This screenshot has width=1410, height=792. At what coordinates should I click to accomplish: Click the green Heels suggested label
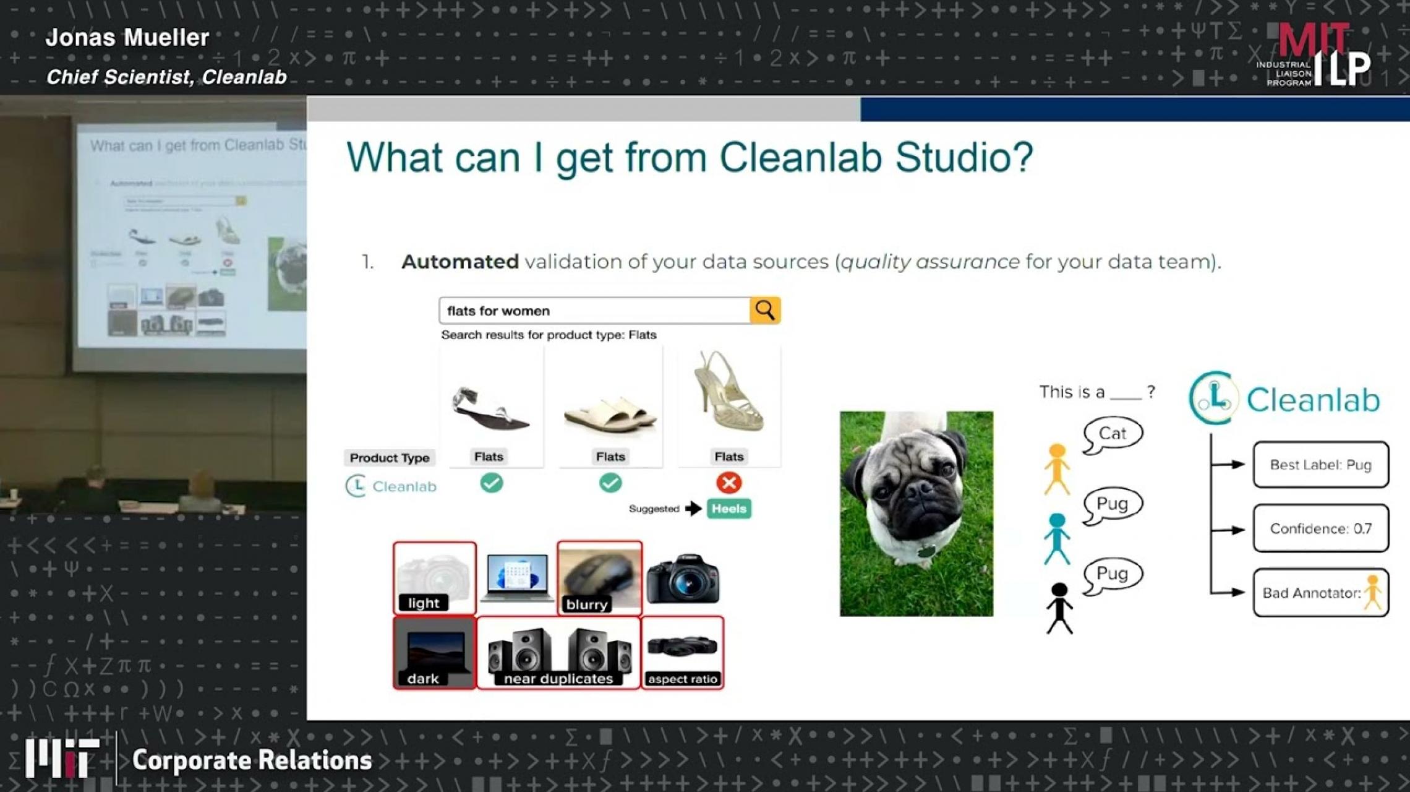[728, 509]
